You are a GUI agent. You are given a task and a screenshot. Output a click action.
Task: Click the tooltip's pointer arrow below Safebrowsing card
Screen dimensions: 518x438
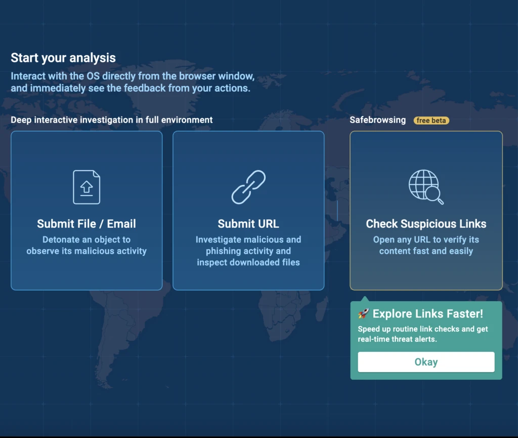[364, 299]
